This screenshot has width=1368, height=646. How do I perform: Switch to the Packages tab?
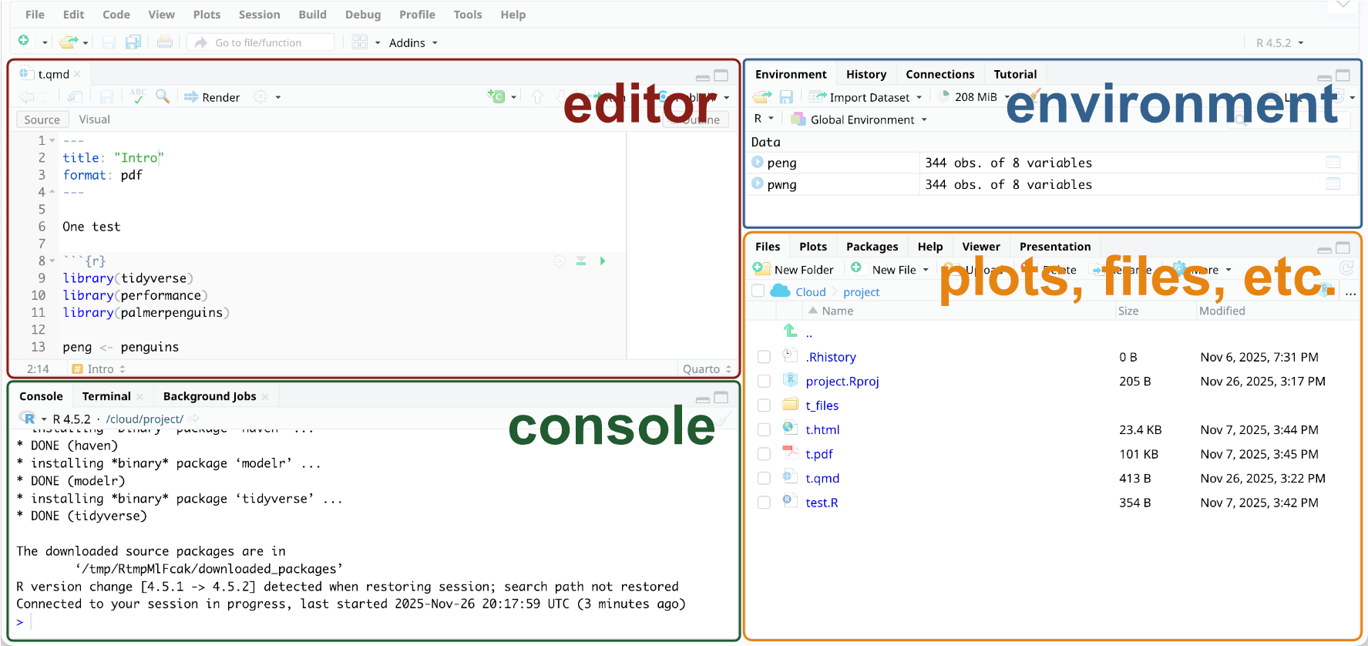[872, 247]
